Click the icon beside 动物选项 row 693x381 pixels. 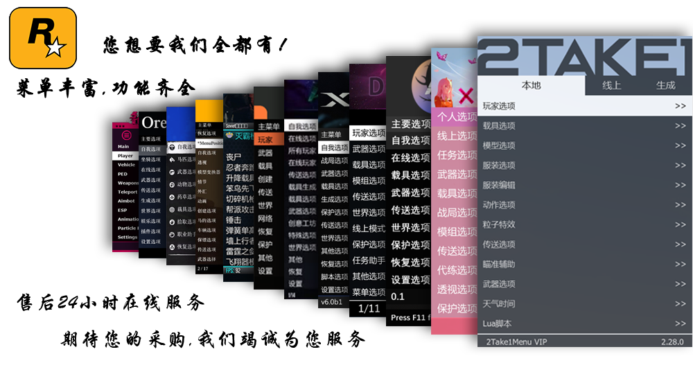(172, 184)
